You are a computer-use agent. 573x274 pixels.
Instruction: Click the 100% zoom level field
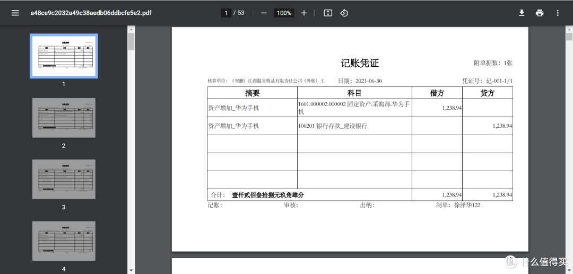tap(284, 13)
